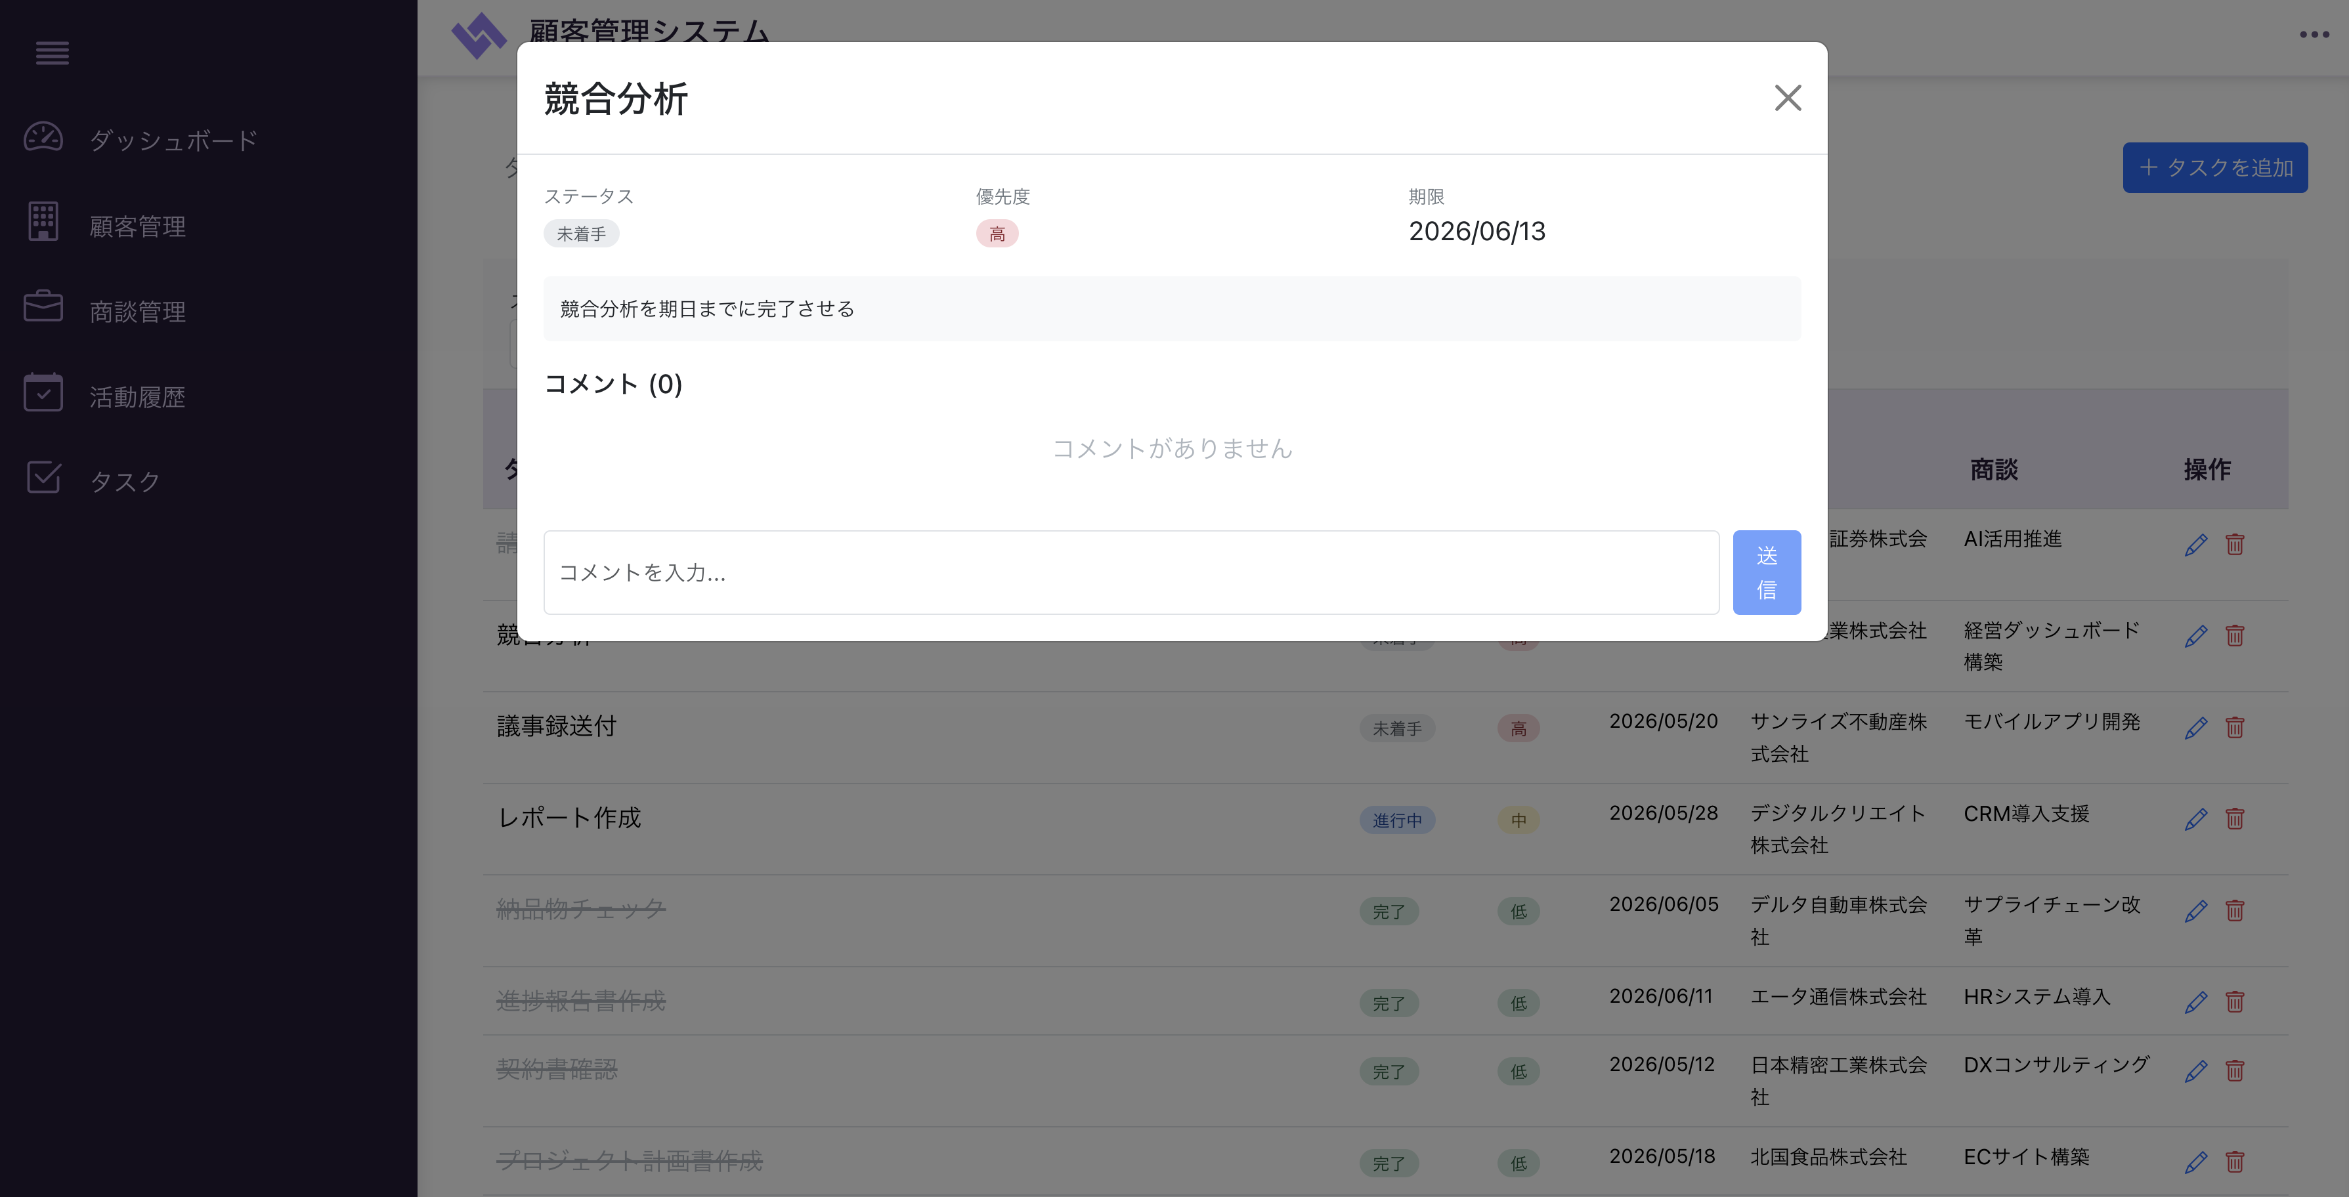Viewport: 2349px width, 1197px height.
Task: Click the due date 2026/06/13 in the dialog
Action: coord(1477,232)
